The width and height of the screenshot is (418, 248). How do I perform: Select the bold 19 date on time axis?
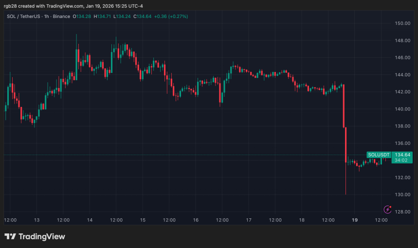coord(355,220)
